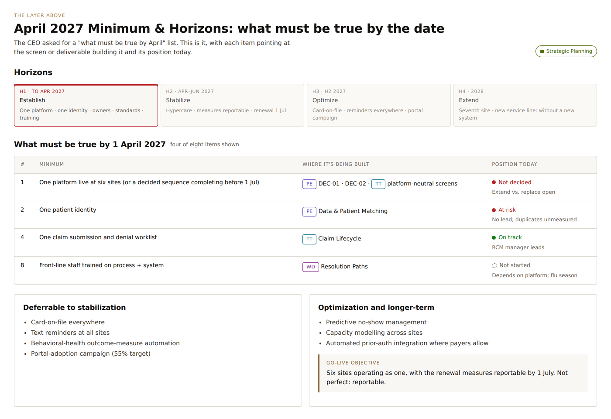
Task: Click the MINIMUM column header
Action: point(51,165)
